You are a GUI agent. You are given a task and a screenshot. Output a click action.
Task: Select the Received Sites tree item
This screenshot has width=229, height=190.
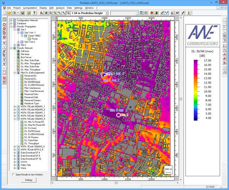point(31,95)
